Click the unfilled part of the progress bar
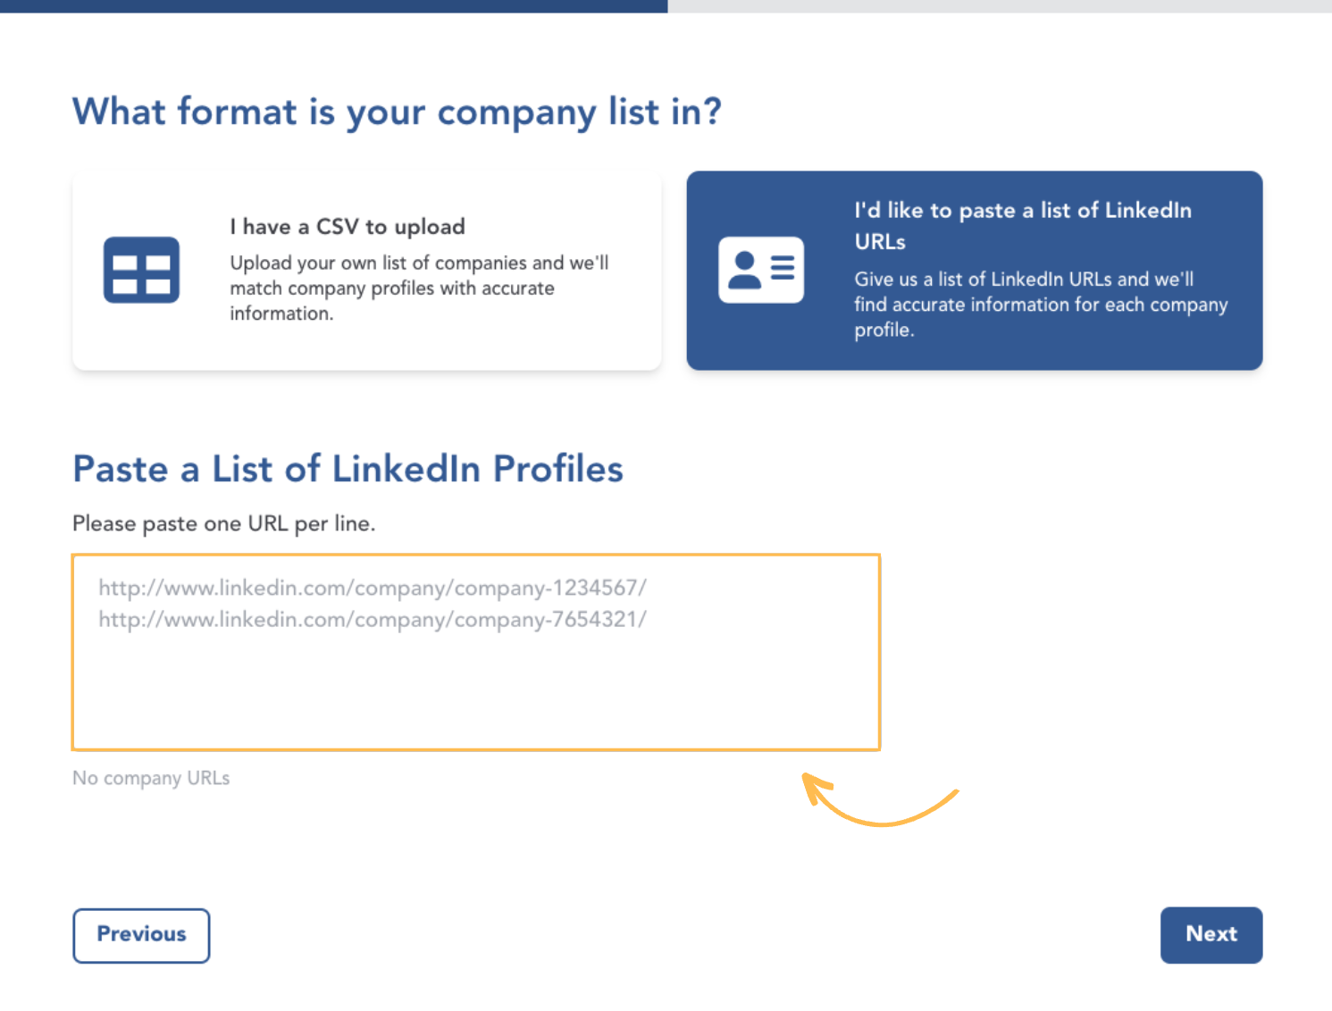Image resolution: width=1332 pixels, height=1011 pixels. click(1000, 6)
